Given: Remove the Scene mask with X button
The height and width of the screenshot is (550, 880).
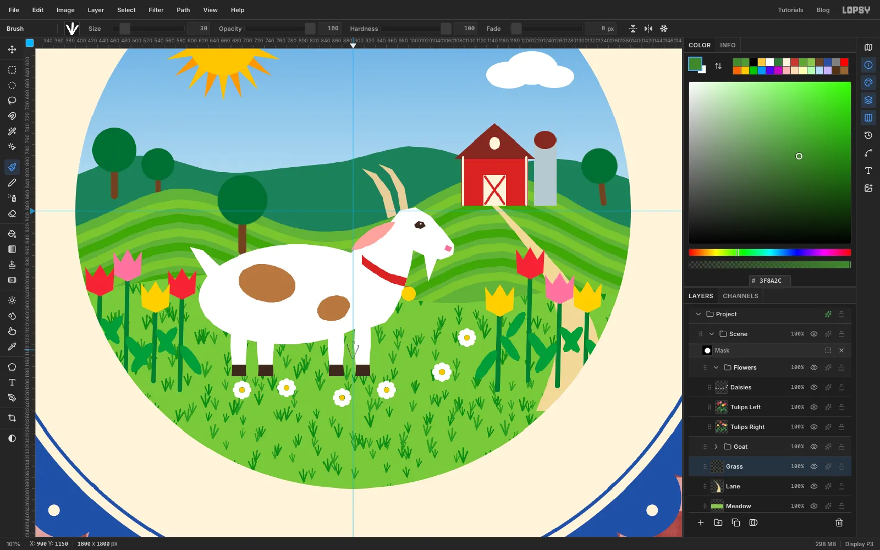Looking at the screenshot, I should (842, 350).
